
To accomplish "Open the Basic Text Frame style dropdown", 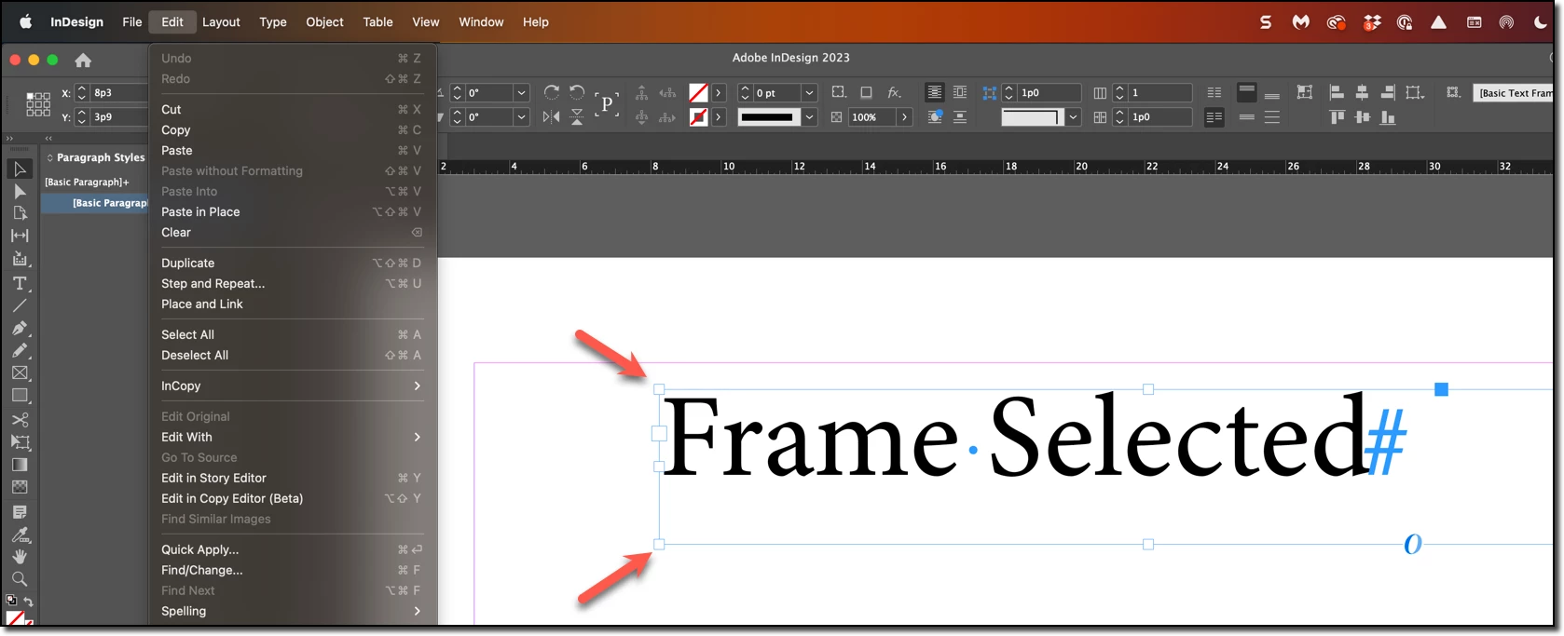I will (1514, 92).
